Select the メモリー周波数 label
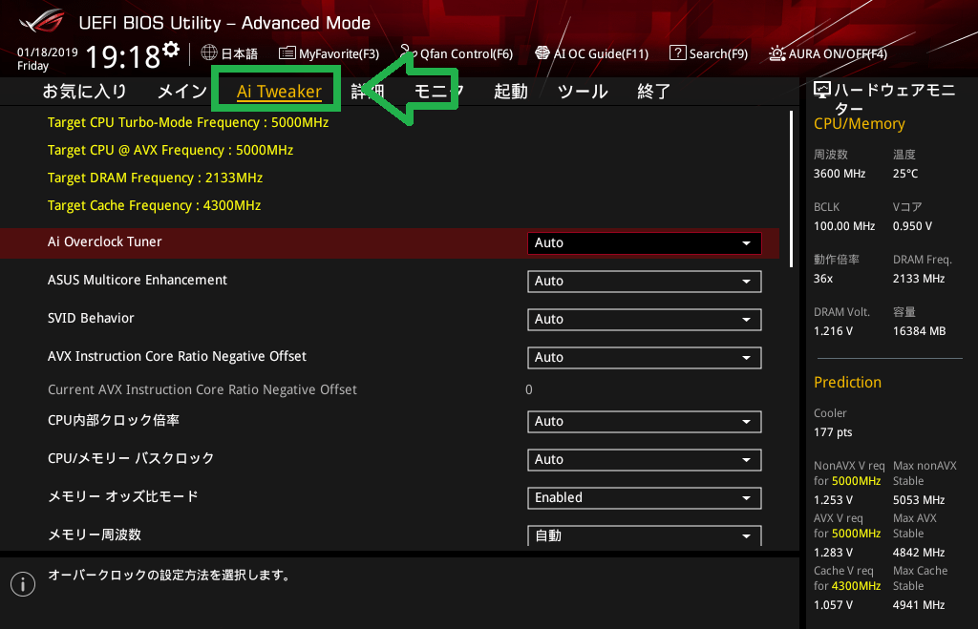The height and width of the screenshot is (629, 978). pos(95,535)
